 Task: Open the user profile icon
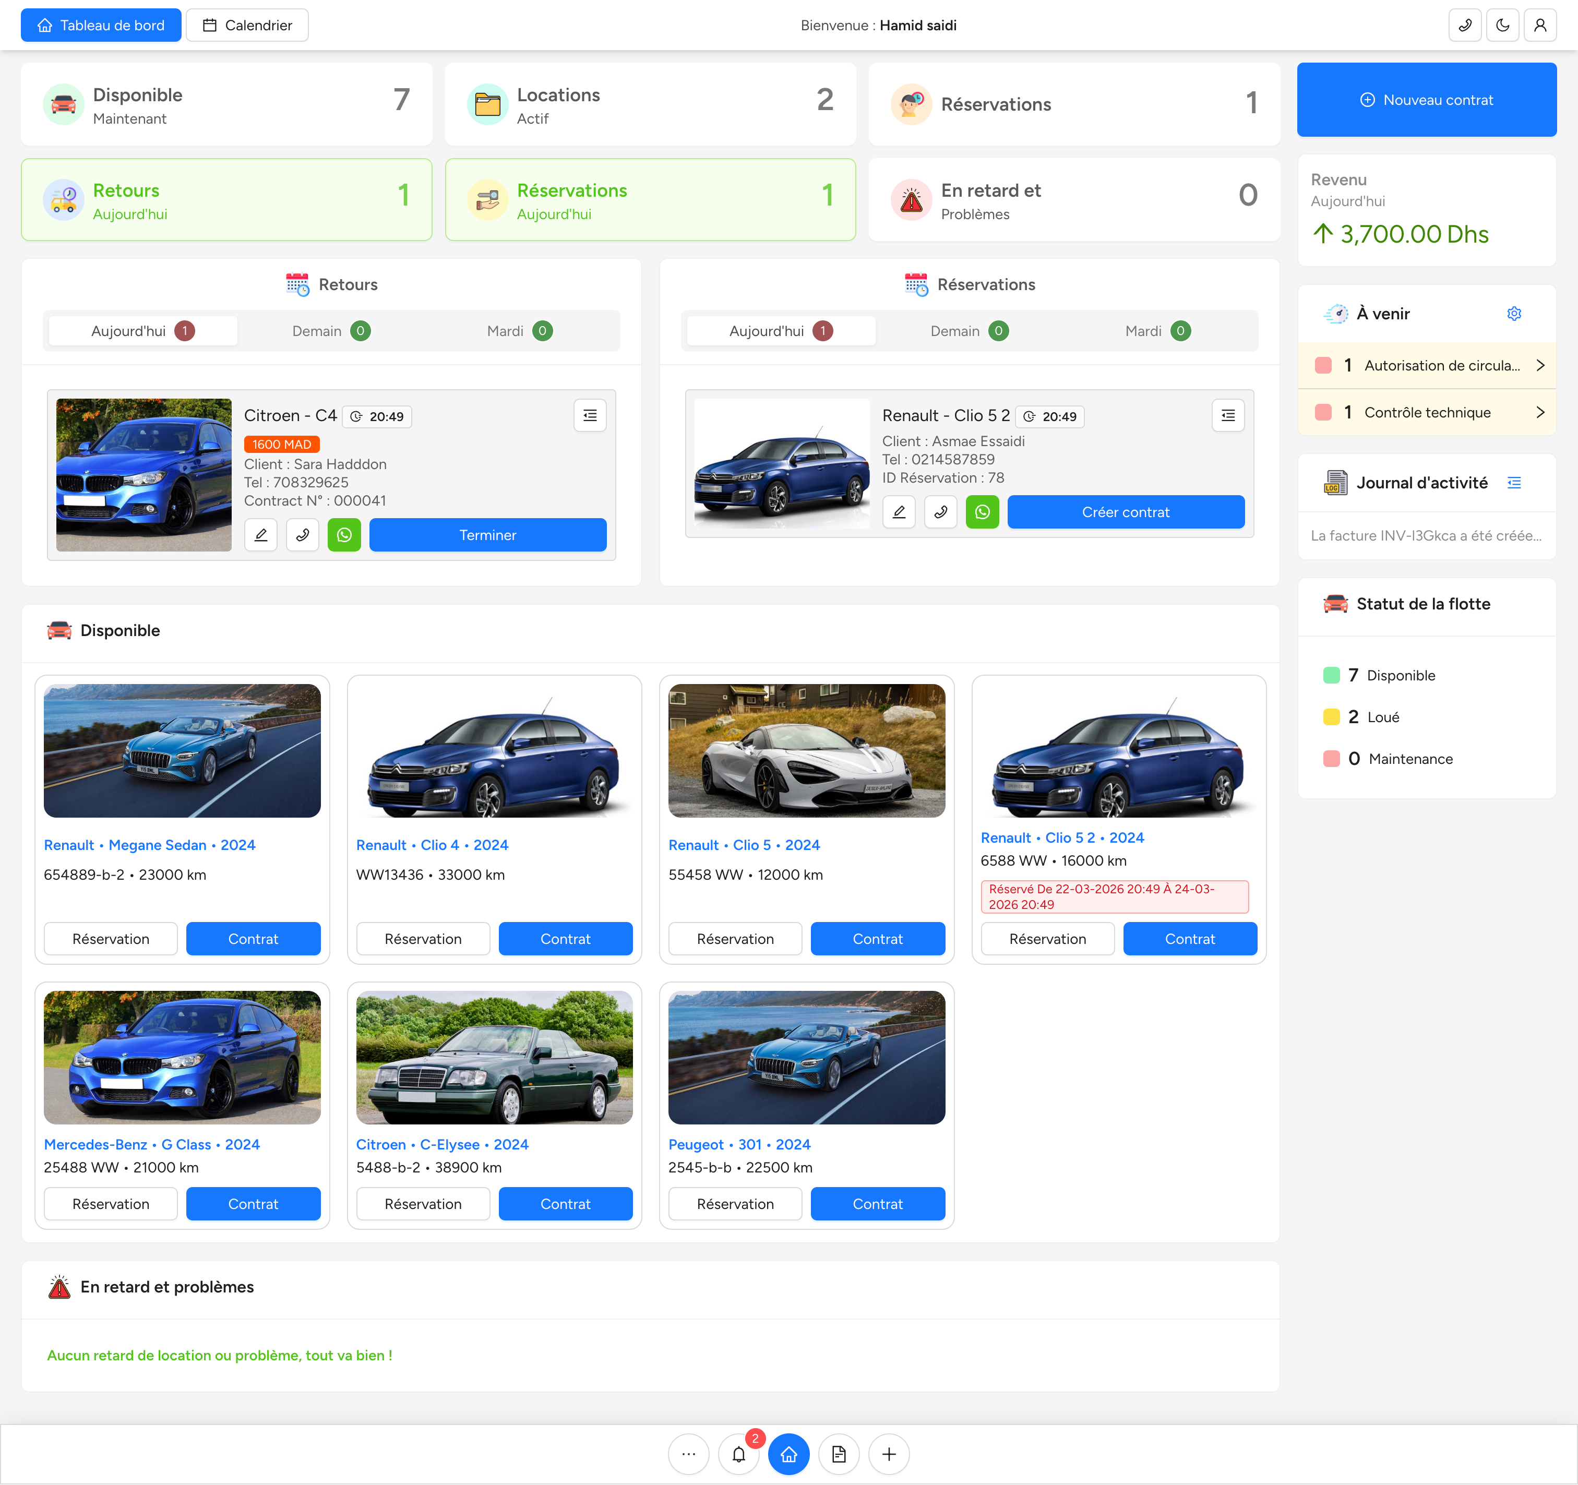[1539, 26]
